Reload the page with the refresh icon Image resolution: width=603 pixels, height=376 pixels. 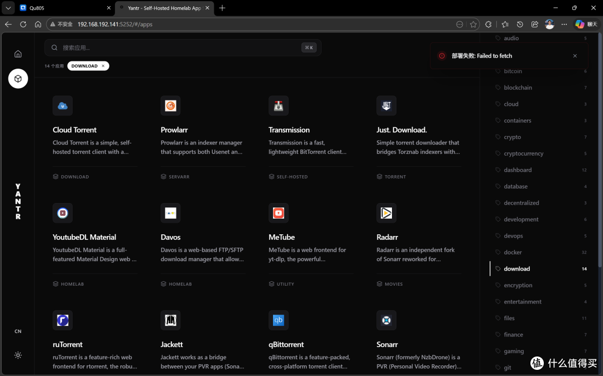pyautogui.click(x=23, y=24)
